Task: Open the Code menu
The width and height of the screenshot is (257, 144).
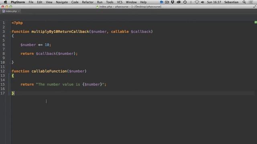Action: pos(75,2)
